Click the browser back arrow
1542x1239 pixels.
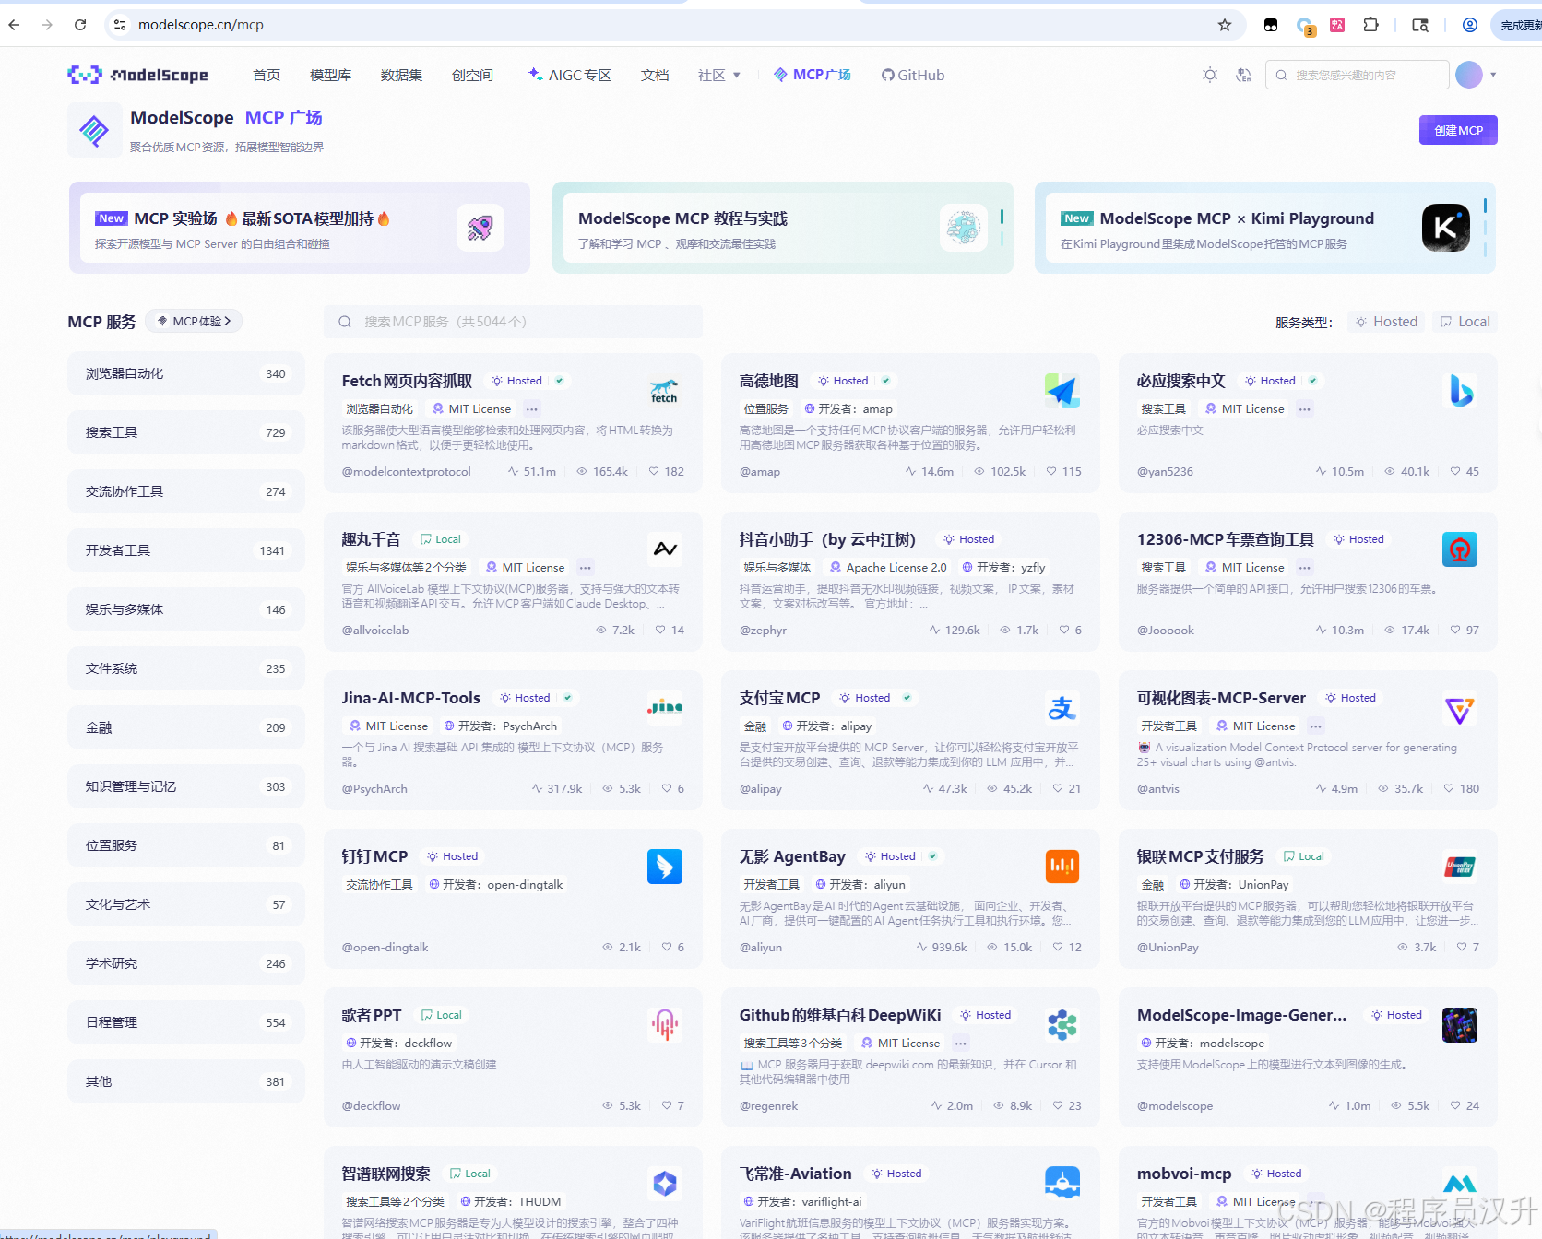pos(14,25)
